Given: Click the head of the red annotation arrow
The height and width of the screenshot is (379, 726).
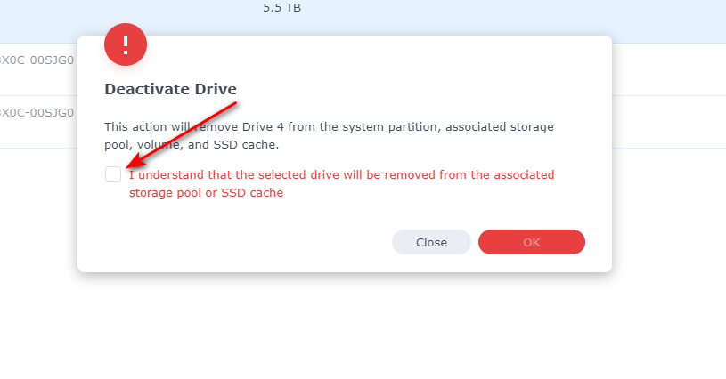Looking at the screenshot, I should [133, 162].
